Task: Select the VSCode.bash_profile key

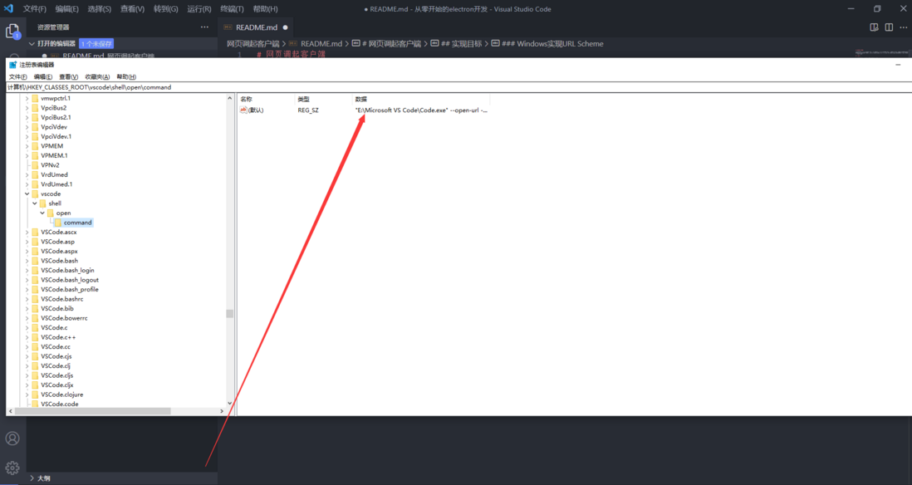Action: [70, 290]
